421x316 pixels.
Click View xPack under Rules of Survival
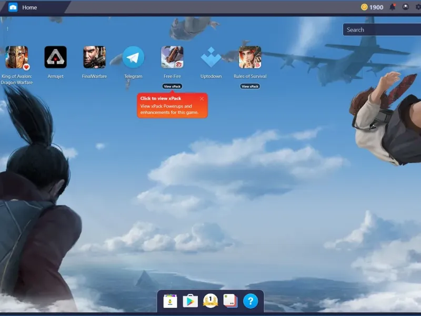[250, 86]
